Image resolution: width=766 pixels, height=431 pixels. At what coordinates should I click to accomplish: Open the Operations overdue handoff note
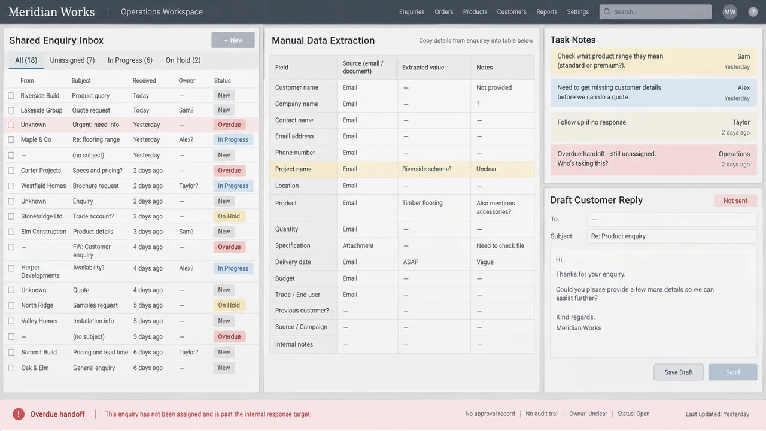tap(653, 159)
